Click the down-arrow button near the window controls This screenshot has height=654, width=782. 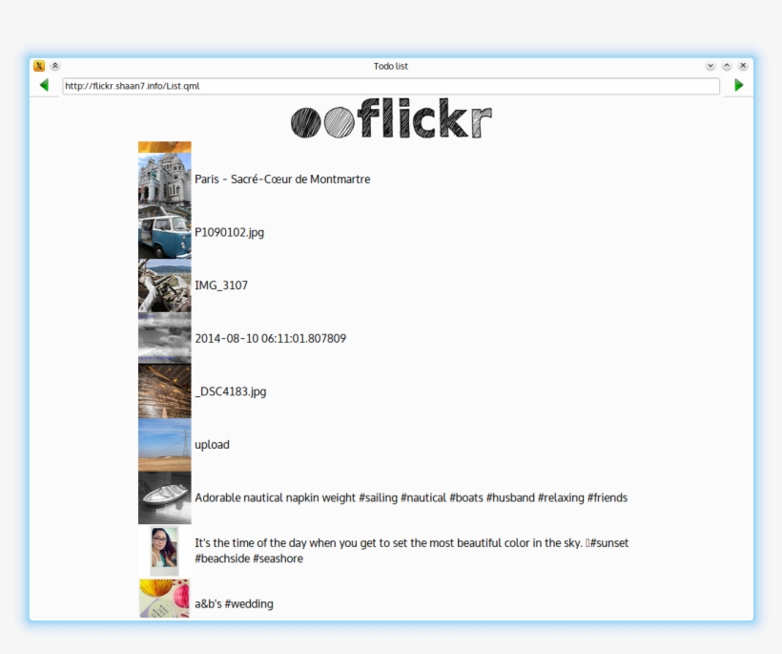710,67
